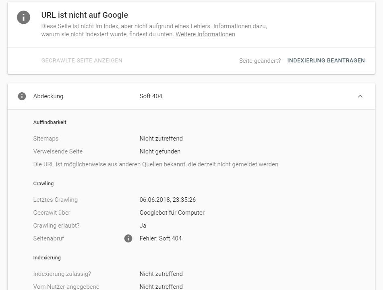Click INDEXIERUNG BEANTRAGEN button
The height and width of the screenshot is (290, 383).
(x=326, y=61)
